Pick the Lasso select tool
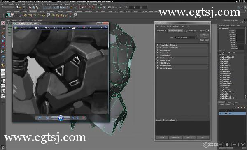This screenshot has height=150, width=247. click(x=3, y=28)
